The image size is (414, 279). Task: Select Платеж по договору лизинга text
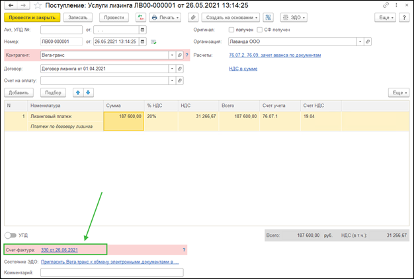(x=62, y=127)
